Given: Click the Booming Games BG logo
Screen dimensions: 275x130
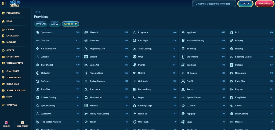Looking at the screenshot, I should 231,57.
